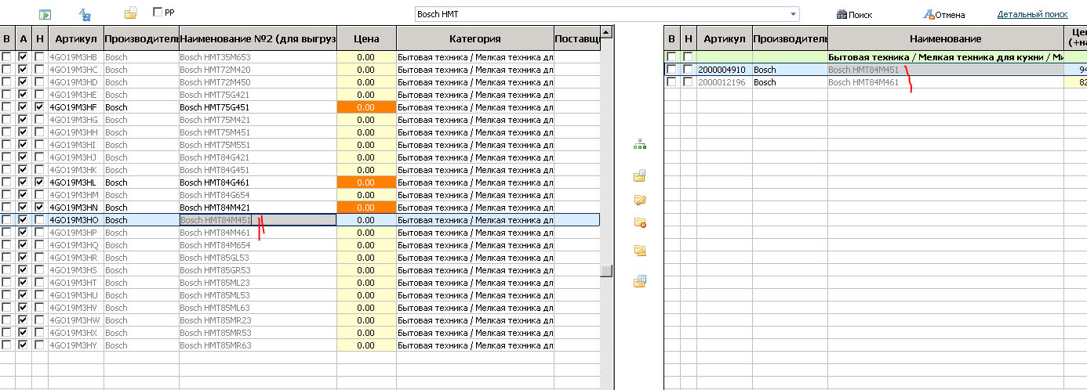This screenshot has width=1087, height=390.
Task: Click the green hierarchy tree icon
Action: [640, 144]
